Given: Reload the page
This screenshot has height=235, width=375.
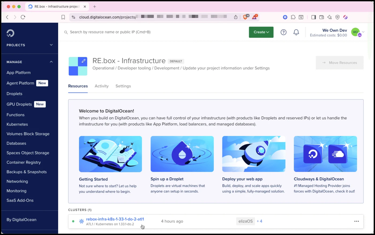Looking at the screenshot, I should 23,17.
